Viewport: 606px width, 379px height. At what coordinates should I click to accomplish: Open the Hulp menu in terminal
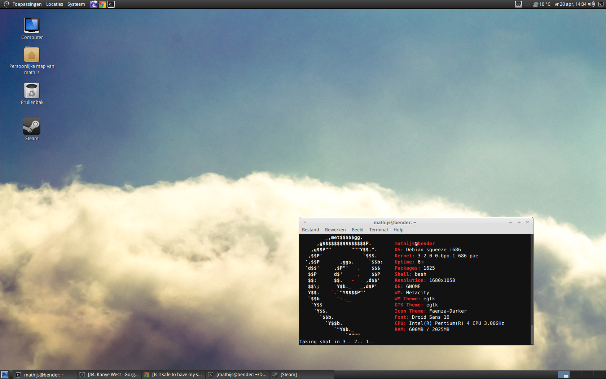pyautogui.click(x=398, y=230)
